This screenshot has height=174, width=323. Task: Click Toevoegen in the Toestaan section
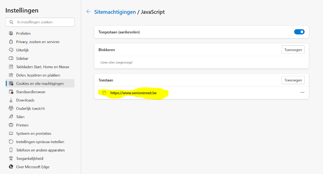(x=293, y=80)
